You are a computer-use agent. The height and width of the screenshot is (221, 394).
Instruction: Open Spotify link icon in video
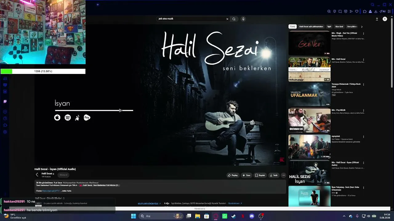68,118
